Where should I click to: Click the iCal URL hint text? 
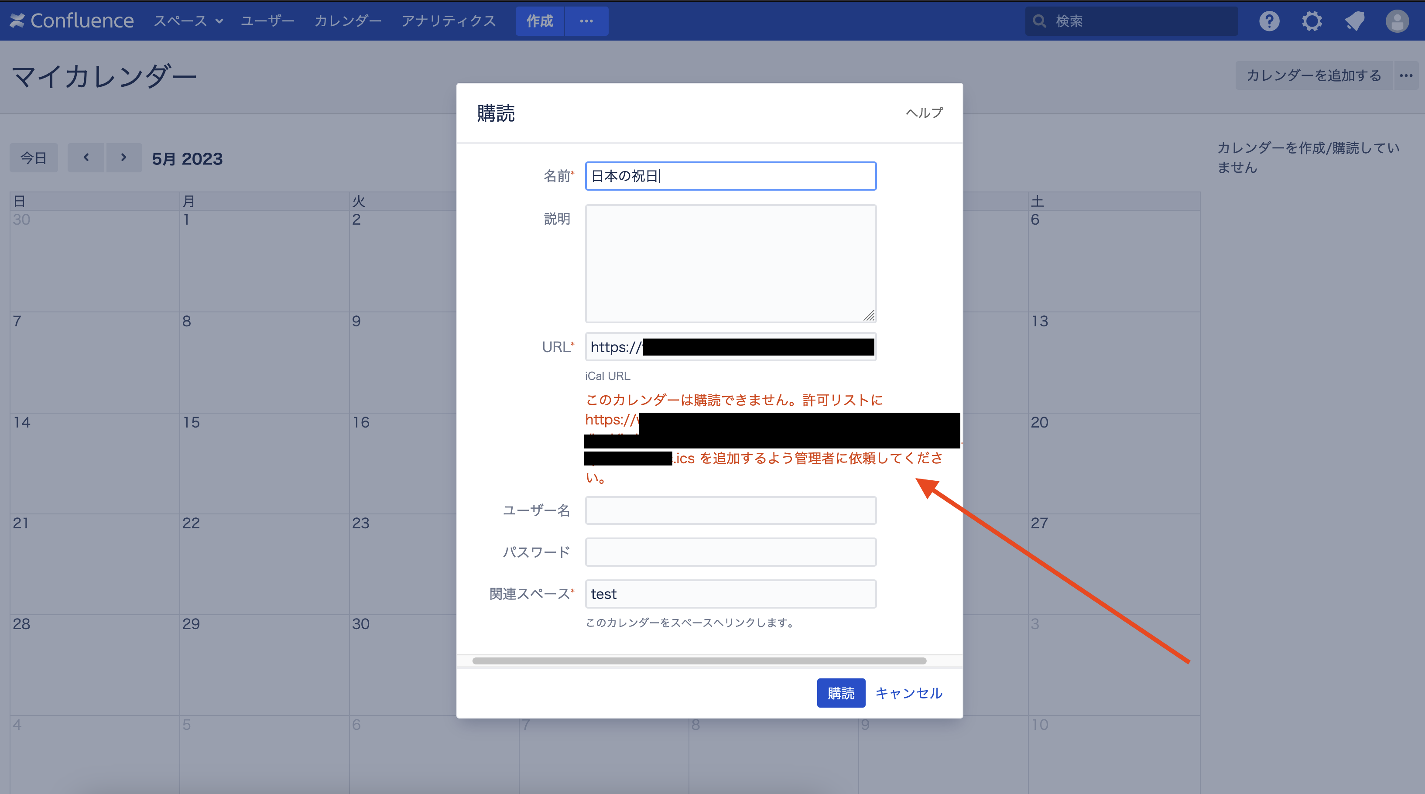point(607,376)
